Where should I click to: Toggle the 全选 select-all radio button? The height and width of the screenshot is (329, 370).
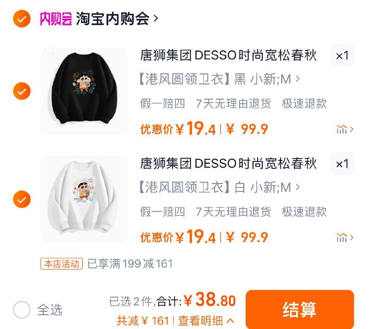click(x=22, y=310)
